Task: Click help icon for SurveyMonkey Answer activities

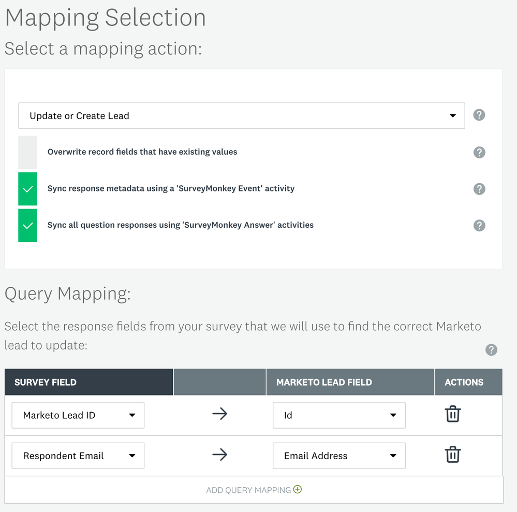Action: click(x=479, y=226)
